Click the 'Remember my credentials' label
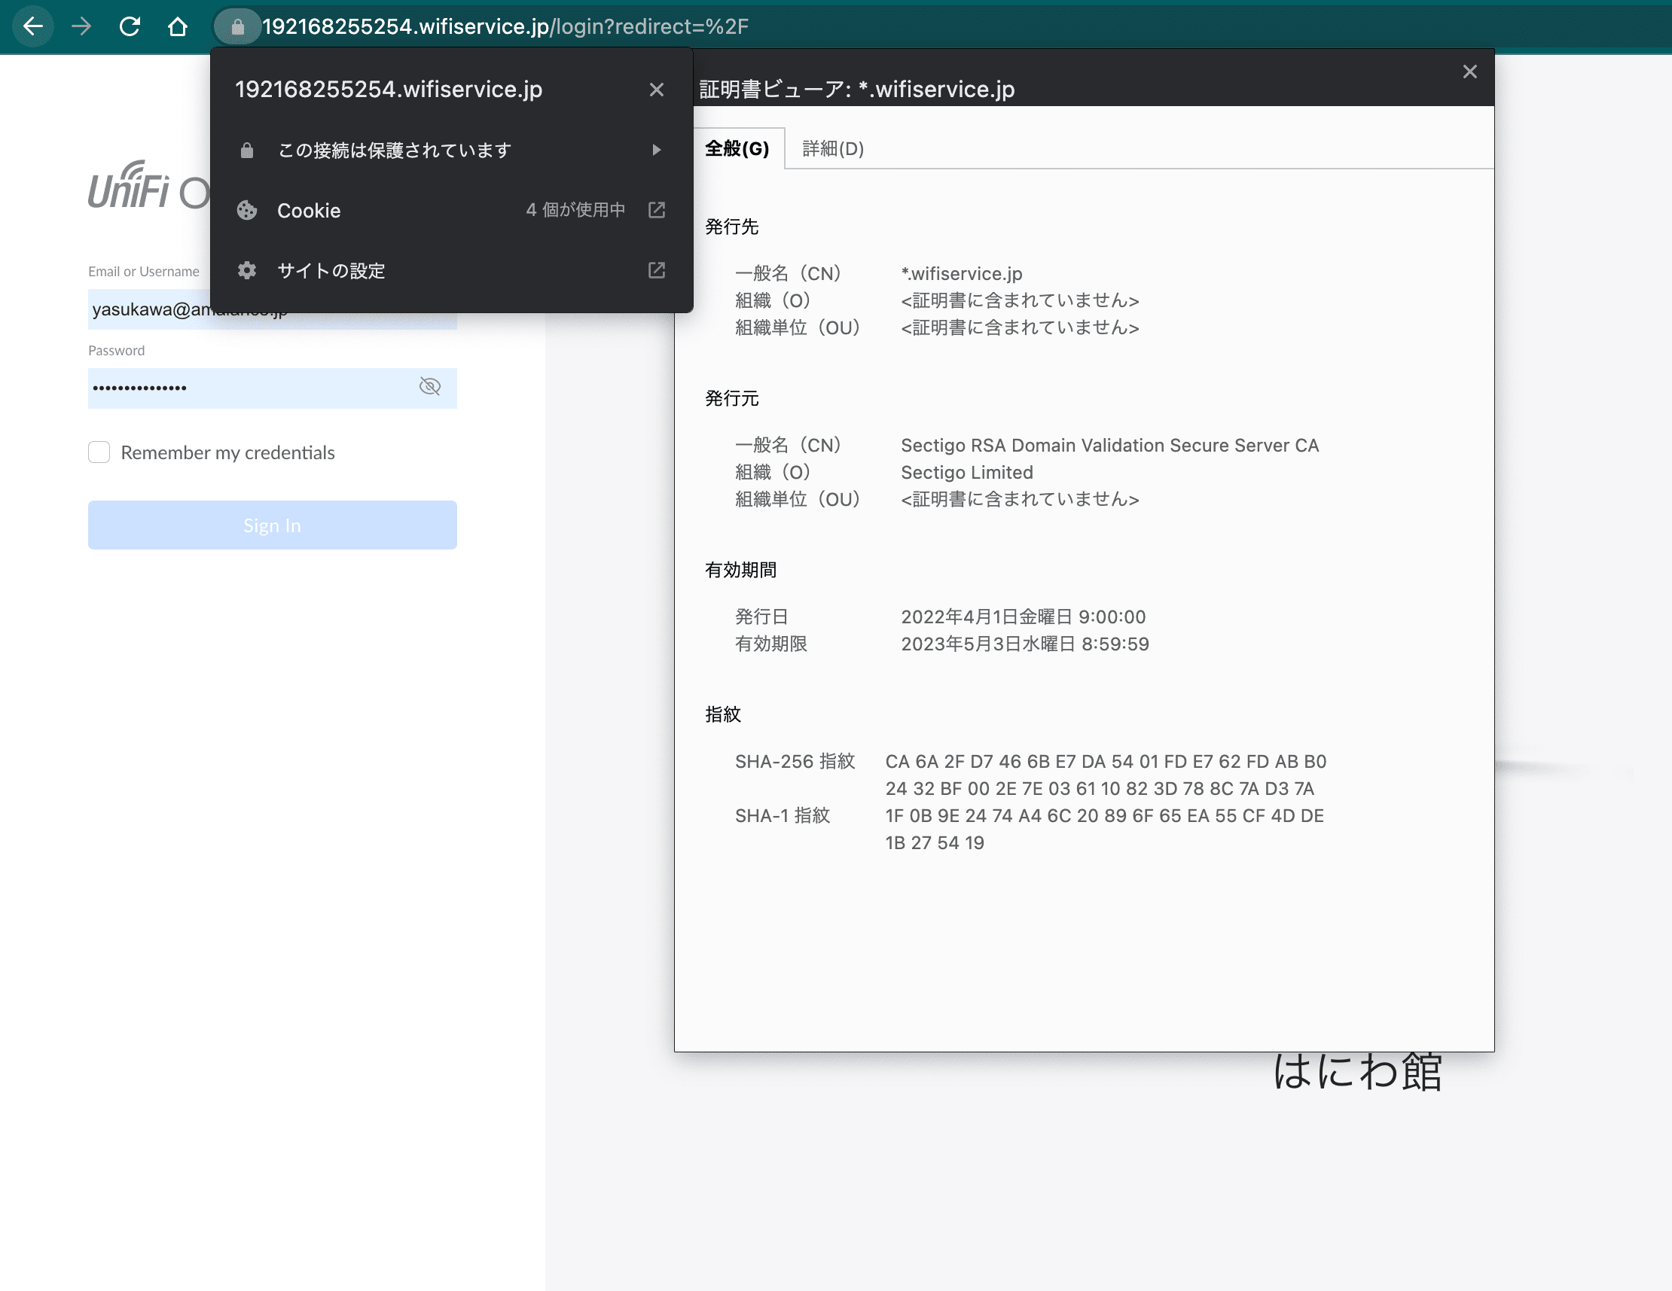Screen dimensions: 1672x1291 tap(227, 452)
